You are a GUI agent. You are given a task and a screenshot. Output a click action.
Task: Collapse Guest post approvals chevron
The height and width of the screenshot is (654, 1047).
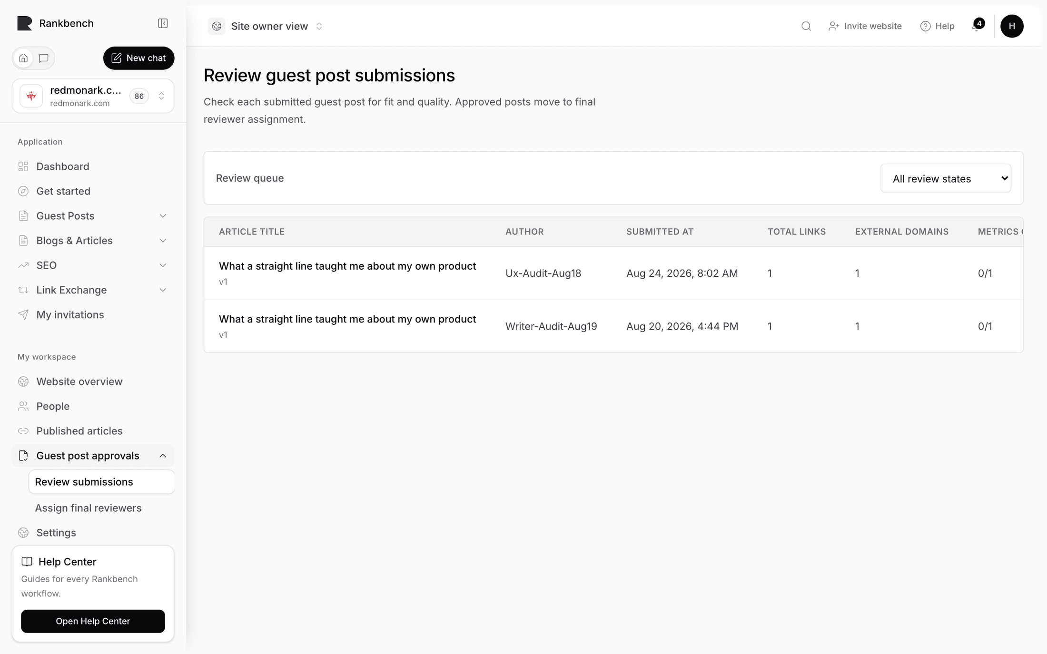coord(163,456)
